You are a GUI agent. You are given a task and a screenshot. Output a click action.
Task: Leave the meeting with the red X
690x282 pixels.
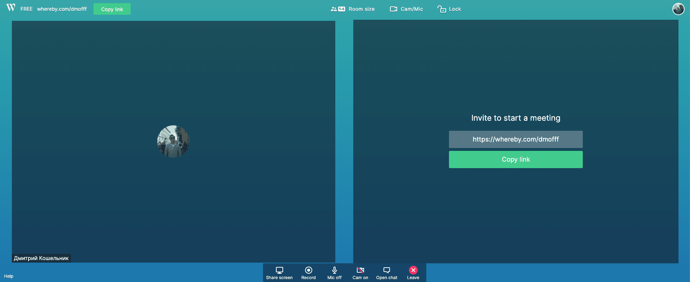[x=413, y=270]
